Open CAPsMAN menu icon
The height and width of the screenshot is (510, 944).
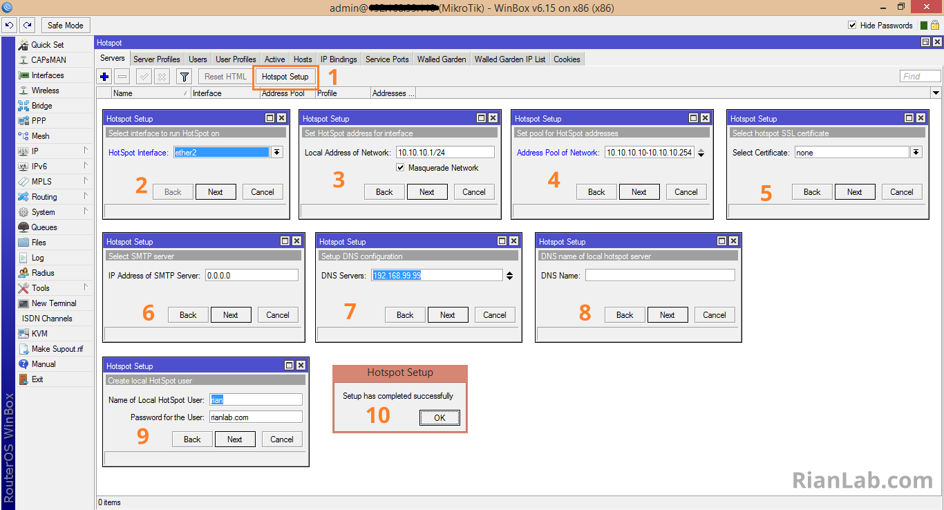click(23, 60)
